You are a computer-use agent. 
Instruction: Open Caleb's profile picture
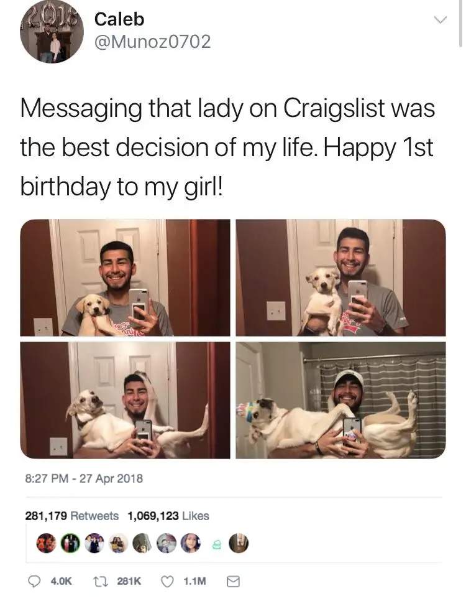pyautogui.click(x=52, y=32)
